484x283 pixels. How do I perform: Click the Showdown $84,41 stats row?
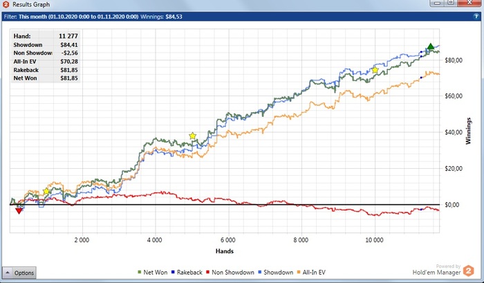point(46,45)
